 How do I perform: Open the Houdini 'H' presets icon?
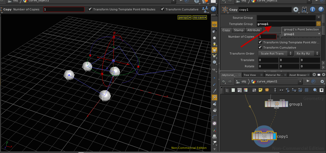pos(304,10)
